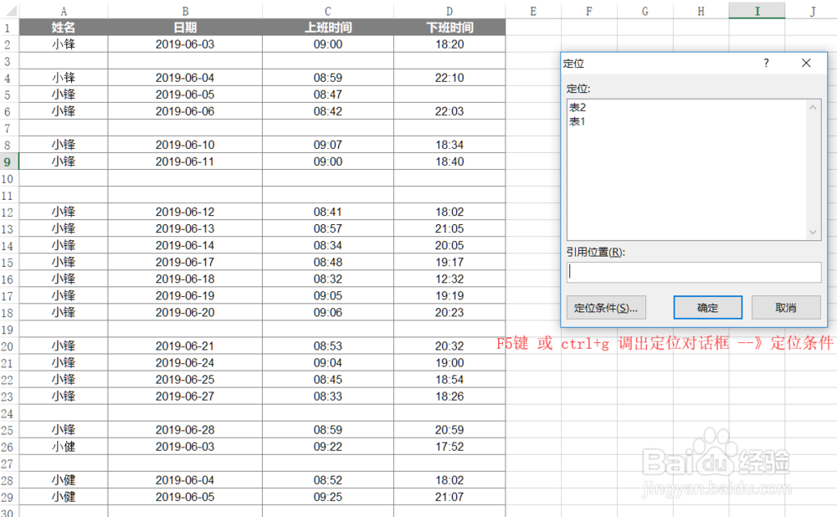Click the 日期 header cell

tap(185, 28)
